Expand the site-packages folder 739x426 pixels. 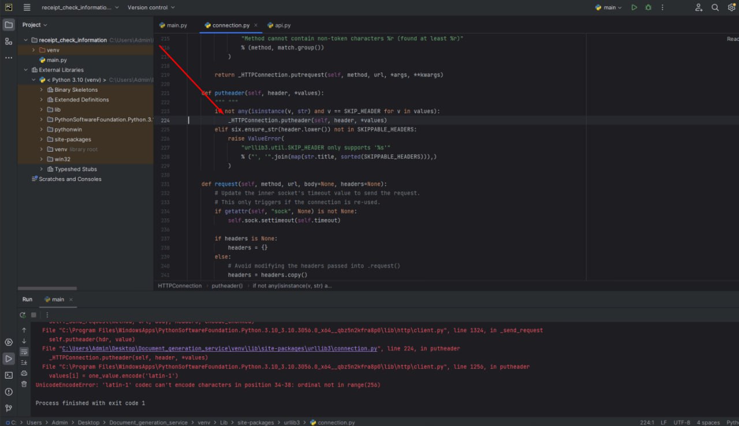(42, 140)
